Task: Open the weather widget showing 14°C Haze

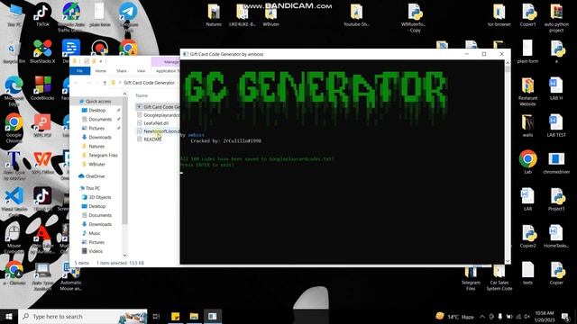Action: point(454,316)
